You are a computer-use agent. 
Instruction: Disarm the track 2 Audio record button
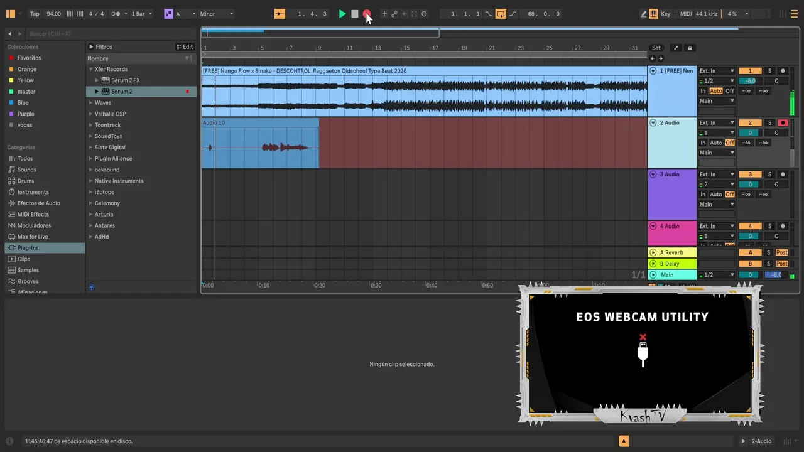pyautogui.click(x=783, y=122)
